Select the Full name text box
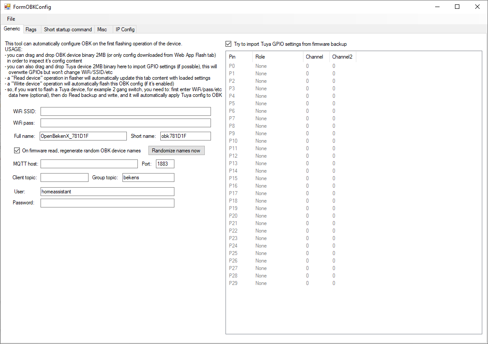488x344 pixels. 83,136
